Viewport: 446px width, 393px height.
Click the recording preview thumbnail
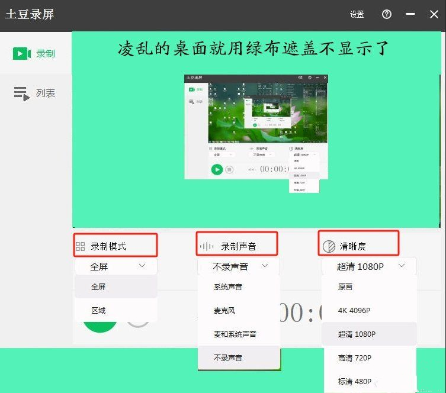(256, 127)
